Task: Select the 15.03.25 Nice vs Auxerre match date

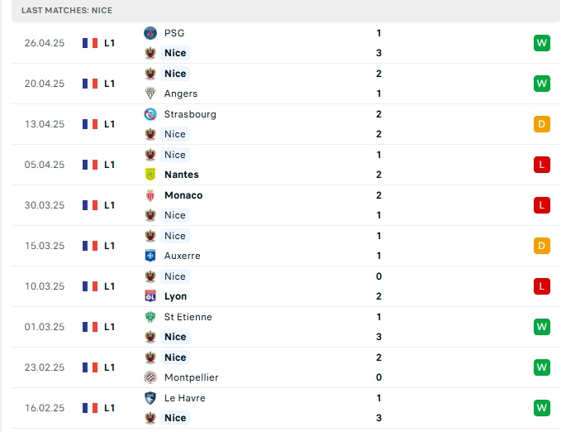Action: (x=45, y=246)
